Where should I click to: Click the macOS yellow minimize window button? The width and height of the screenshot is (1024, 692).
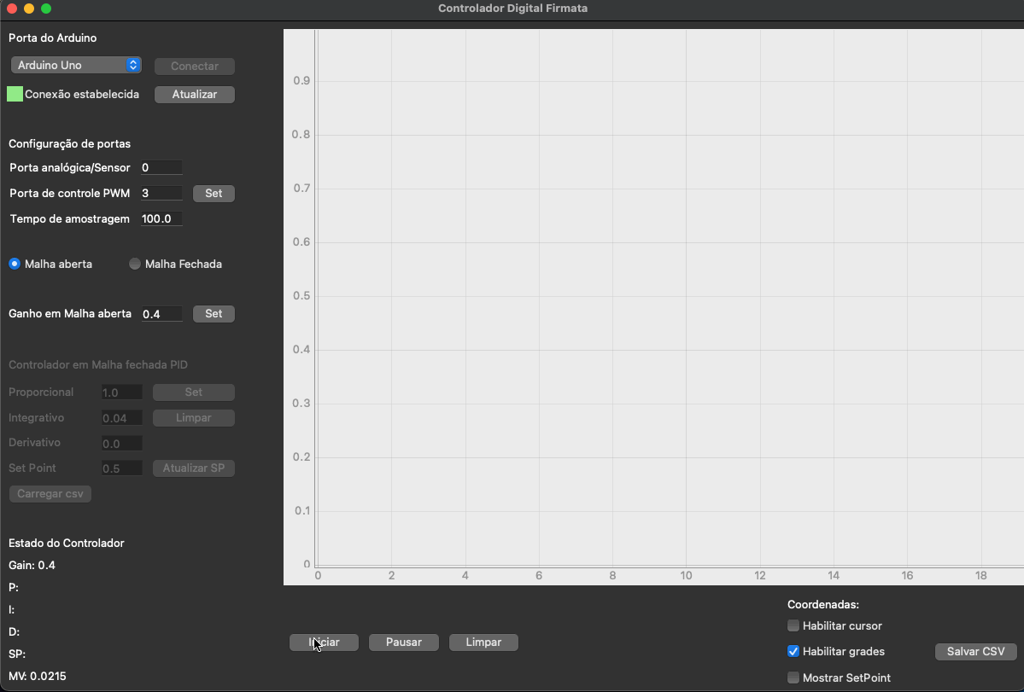coord(29,9)
